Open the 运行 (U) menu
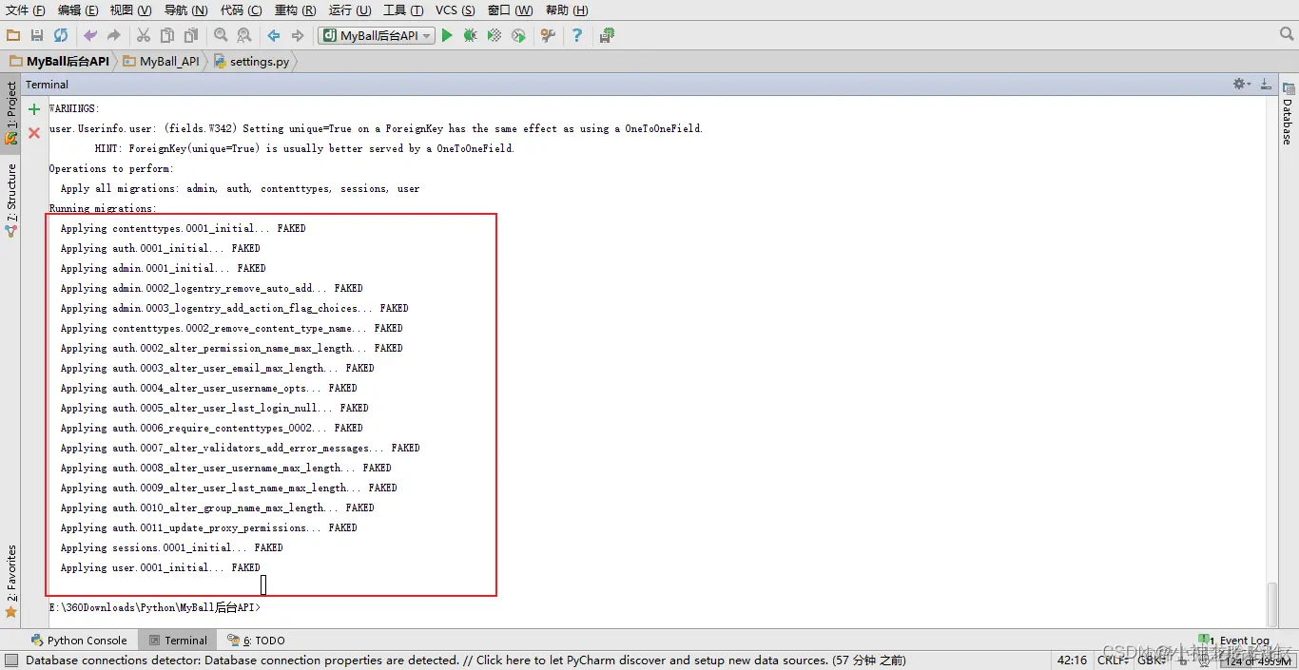Viewport: 1299px width, 670px height. (350, 10)
